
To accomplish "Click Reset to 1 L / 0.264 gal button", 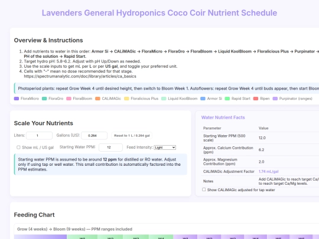I will pyautogui.click(x=132, y=136).
